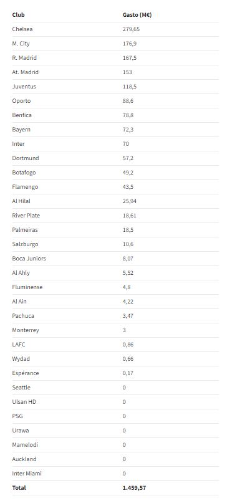
Task: Click the Gasto (M€) column header
Action: click(x=137, y=15)
